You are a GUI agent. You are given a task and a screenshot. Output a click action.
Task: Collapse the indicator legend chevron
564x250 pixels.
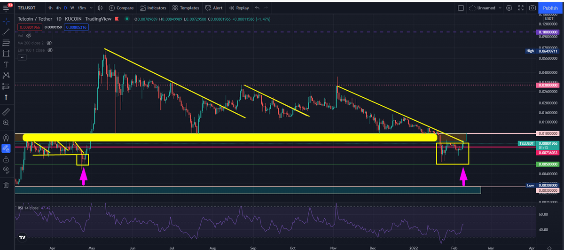(x=21, y=57)
